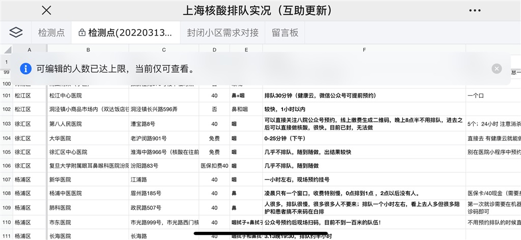Select the row 103 header

7,124
